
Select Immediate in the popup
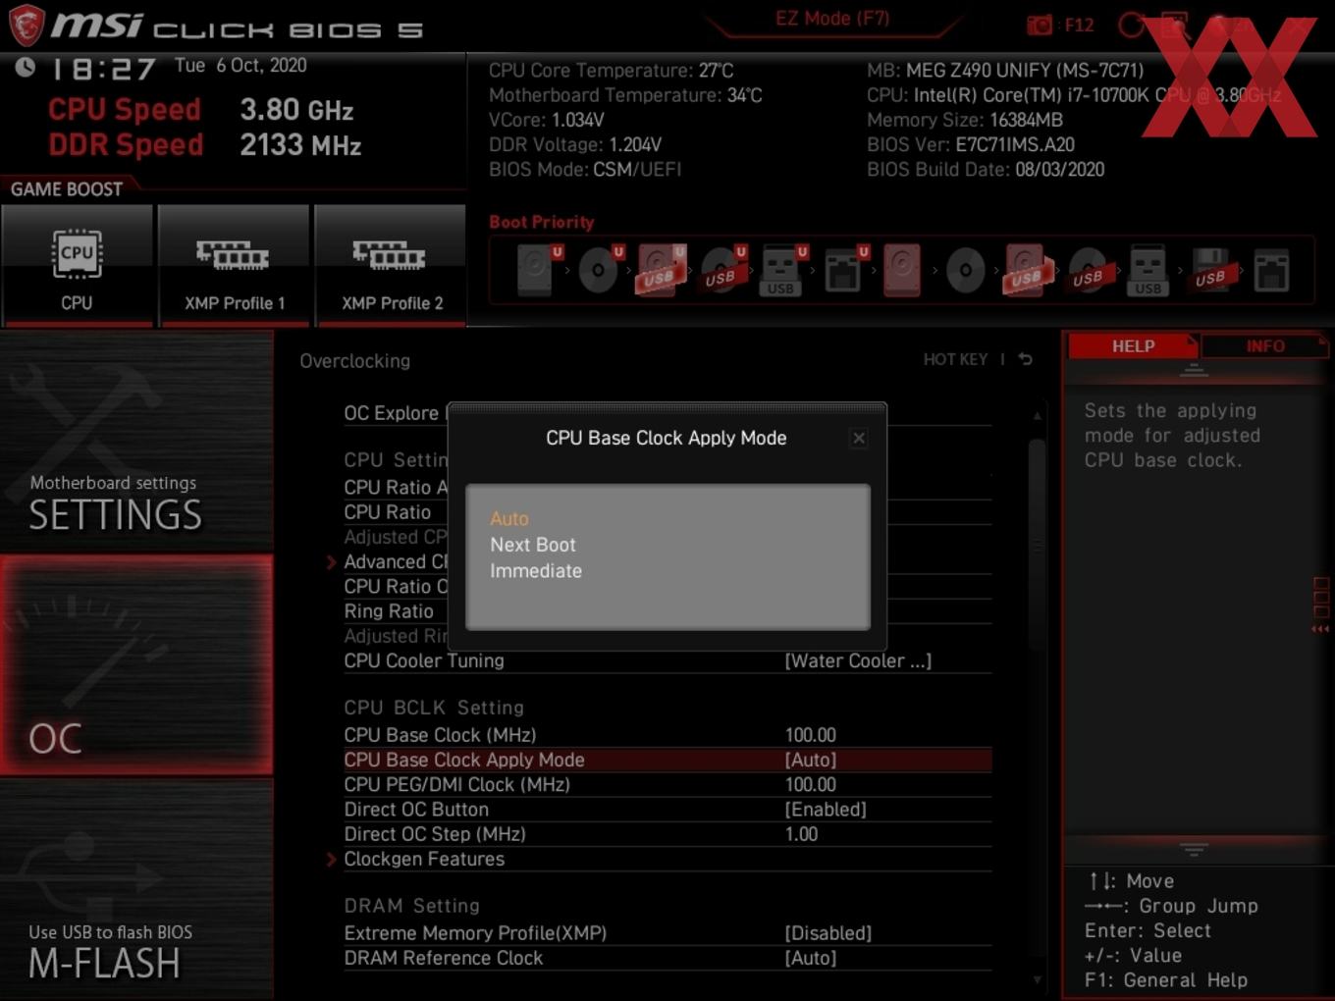536,571
